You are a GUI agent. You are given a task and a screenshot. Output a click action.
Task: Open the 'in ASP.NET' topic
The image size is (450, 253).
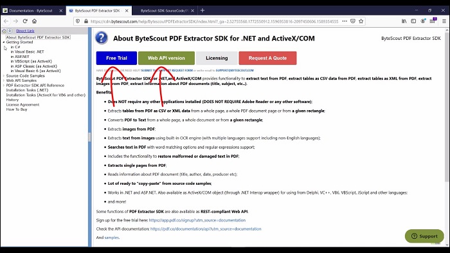point(20,57)
